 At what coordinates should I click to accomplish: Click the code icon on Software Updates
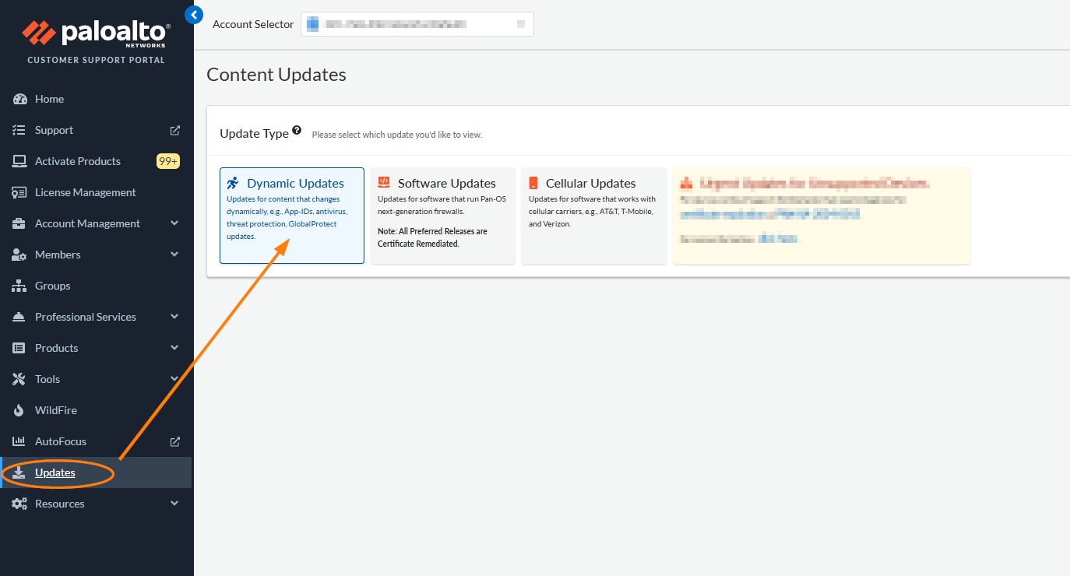point(384,182)
